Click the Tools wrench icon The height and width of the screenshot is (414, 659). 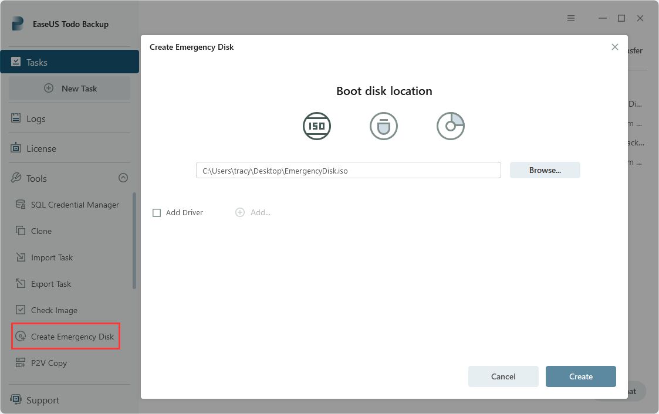[x=16, y=178]
